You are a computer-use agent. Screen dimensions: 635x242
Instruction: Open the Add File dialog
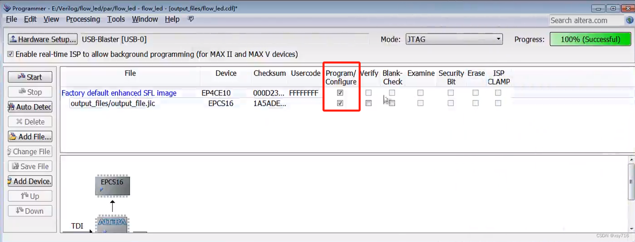coord(30,137)
